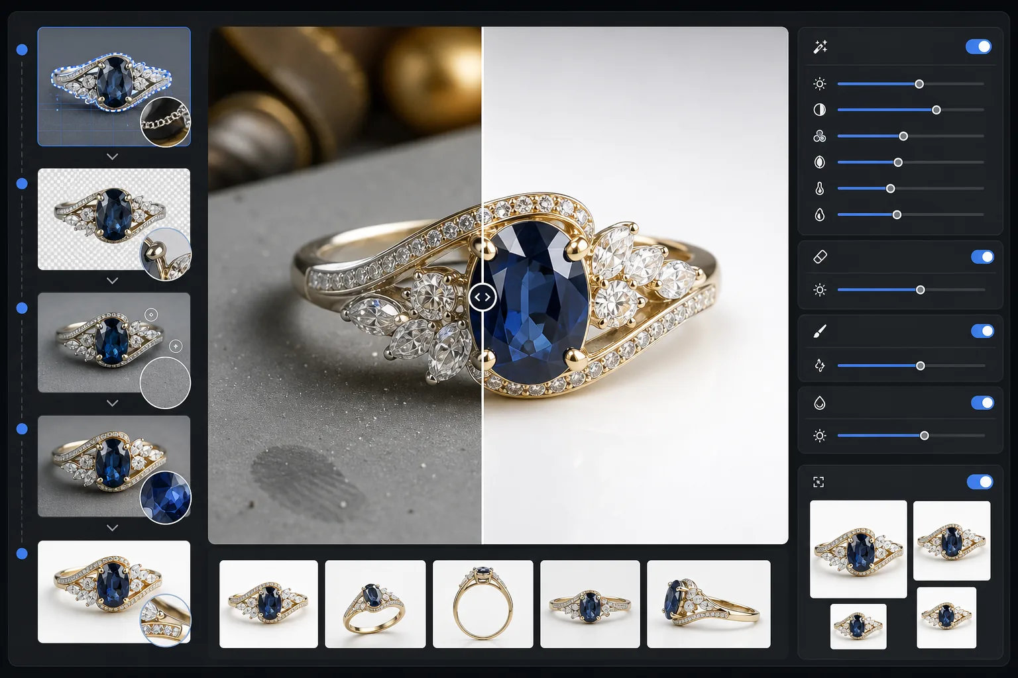Open tilted top-down ring view in filmstrip
Screen dimensions: 1018x678
(x=375, y=604)
